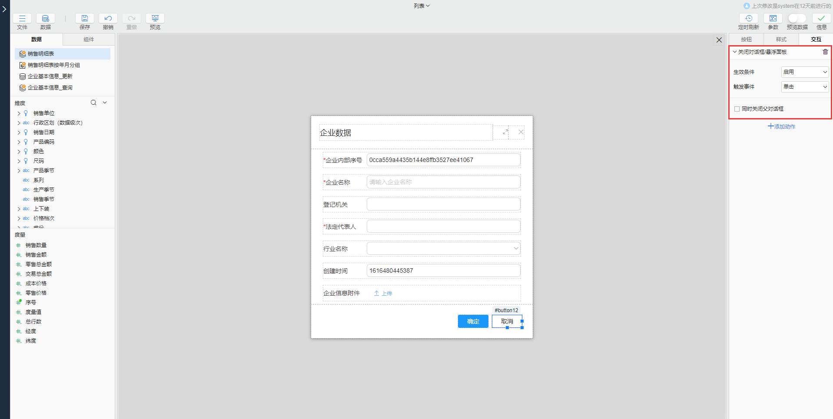Expand the 销售单位 dimension tree node
Viewport: 833px width, 419px height.
(x=19, y=113)
